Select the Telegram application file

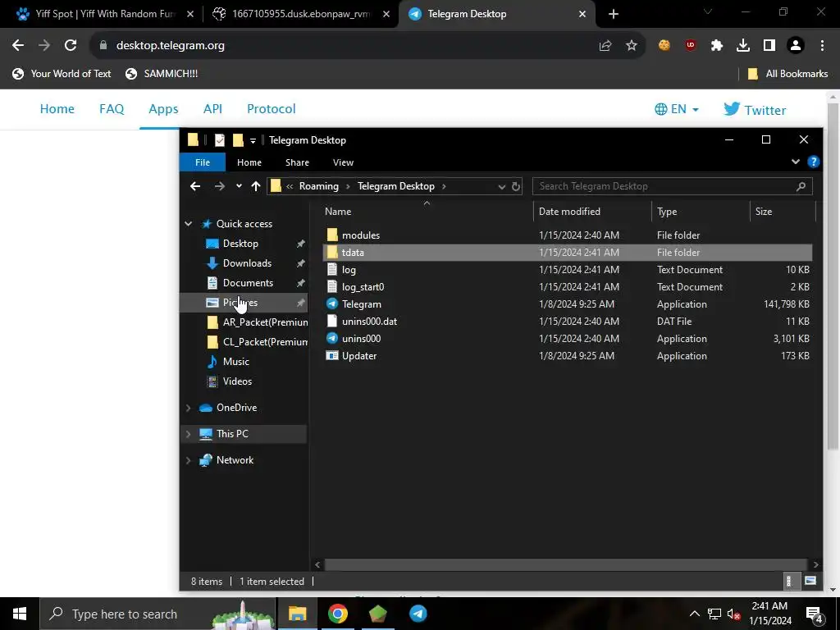(x=361, y=304)
